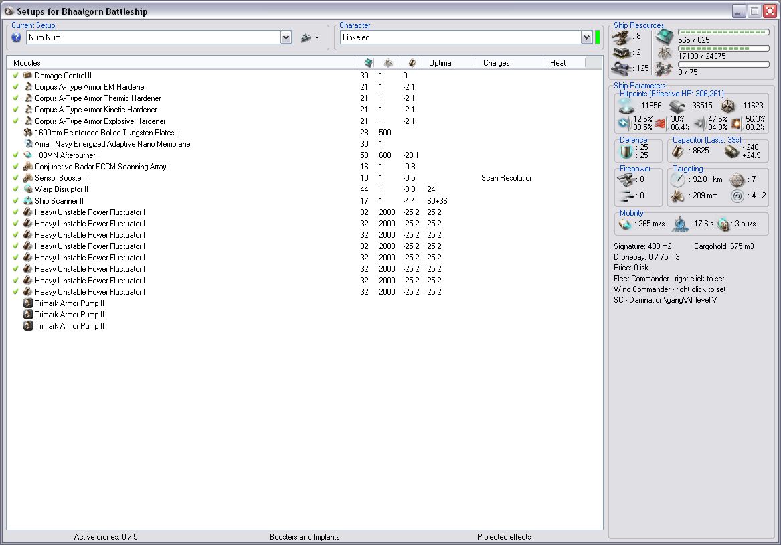Click the Sensor Booster II module icon
The image size is (781, 545).
point(28,178)
